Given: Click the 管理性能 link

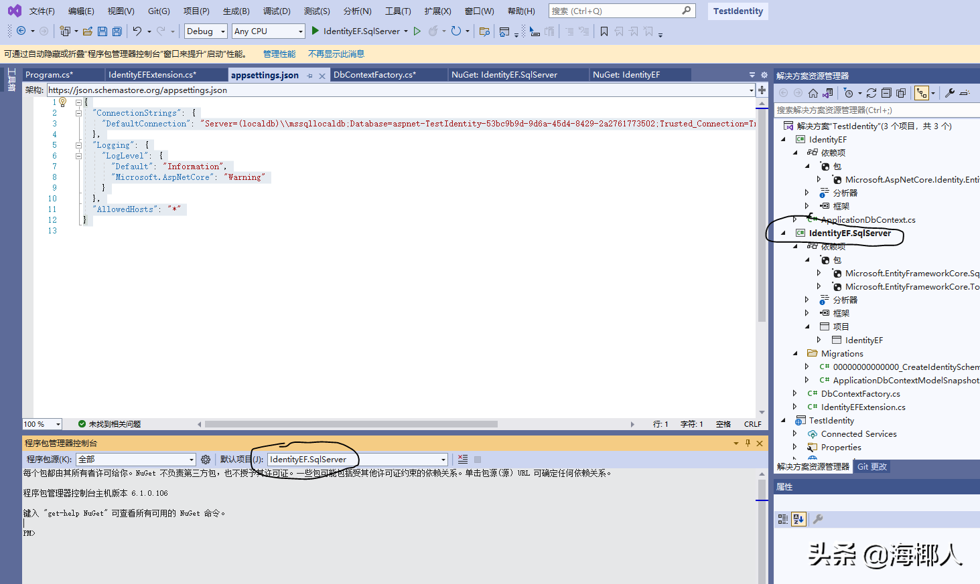Looking at the screenshot, I should (x=279, y=54).
